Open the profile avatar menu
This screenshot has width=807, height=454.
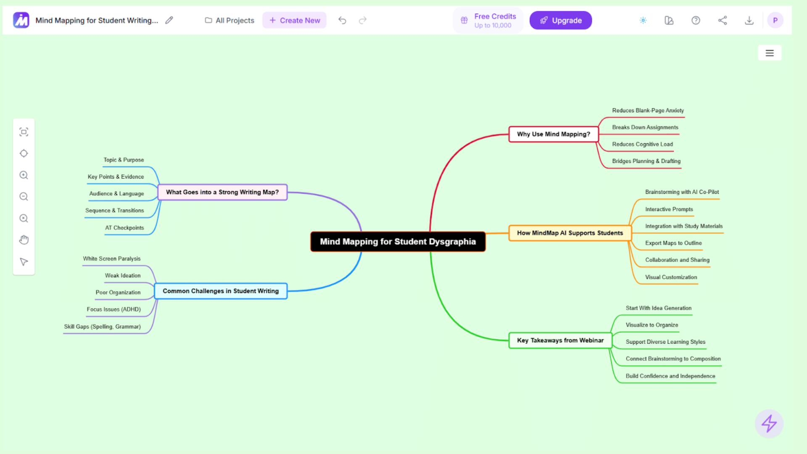point(775,20)
